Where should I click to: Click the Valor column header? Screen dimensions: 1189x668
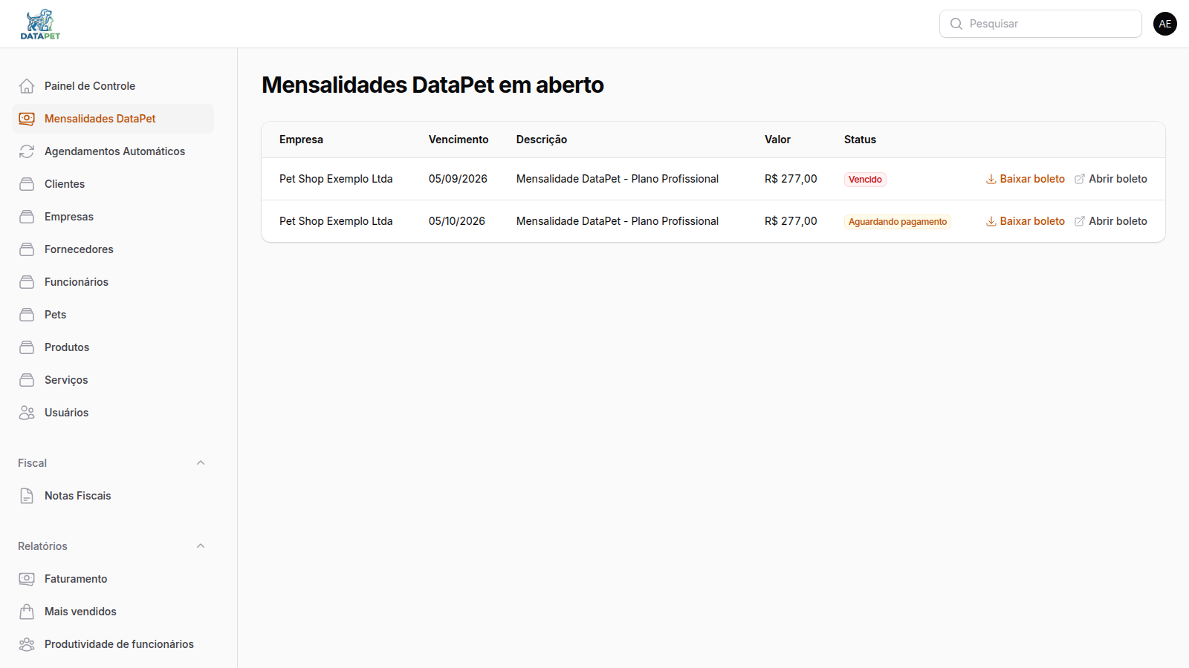tap(777, 140)
